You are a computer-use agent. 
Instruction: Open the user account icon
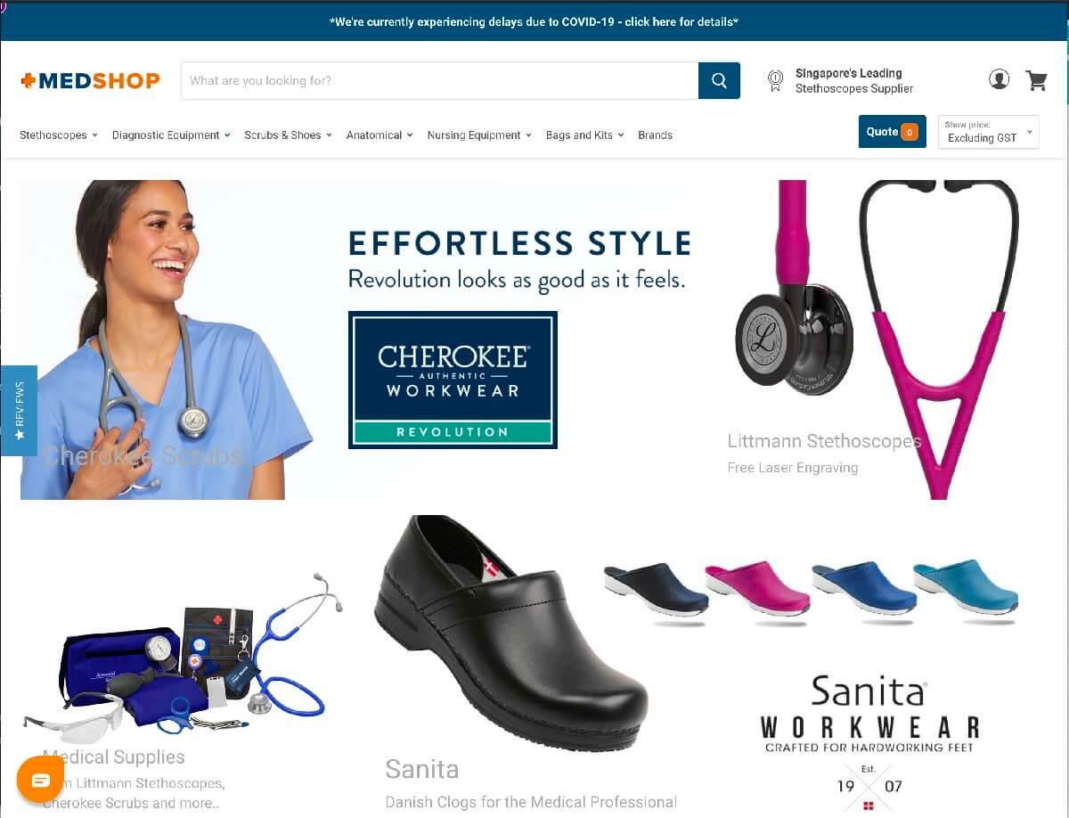tap(1000, 79)
